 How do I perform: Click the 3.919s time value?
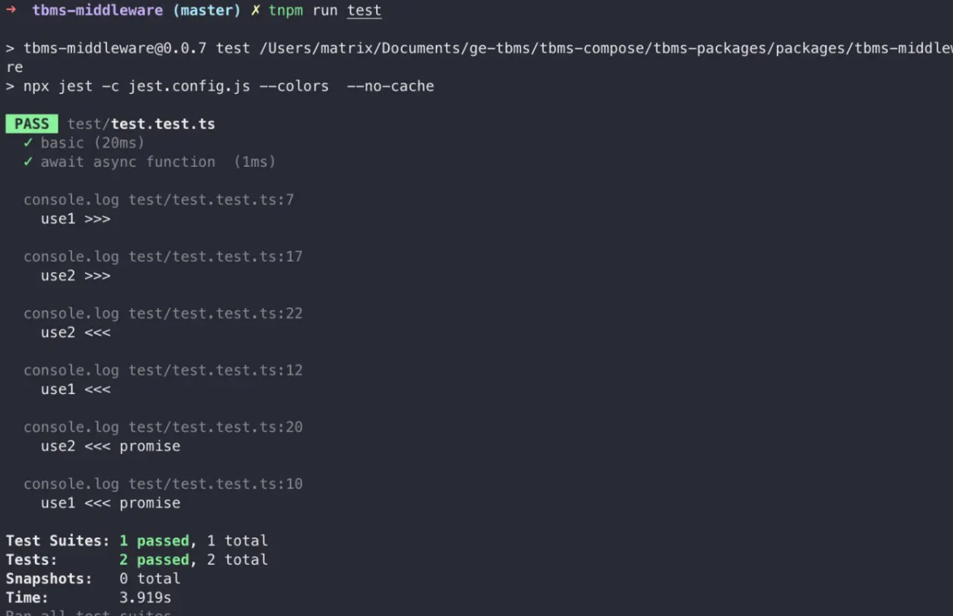point(145,597)
